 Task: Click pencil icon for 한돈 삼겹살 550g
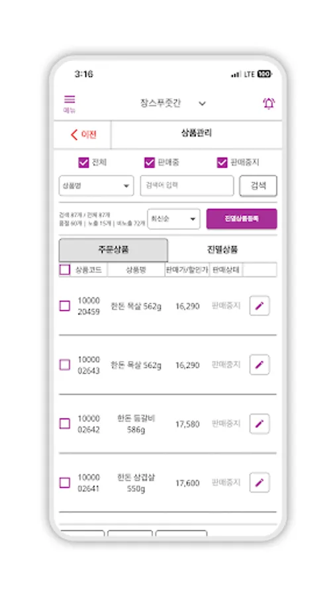point(260,482)
